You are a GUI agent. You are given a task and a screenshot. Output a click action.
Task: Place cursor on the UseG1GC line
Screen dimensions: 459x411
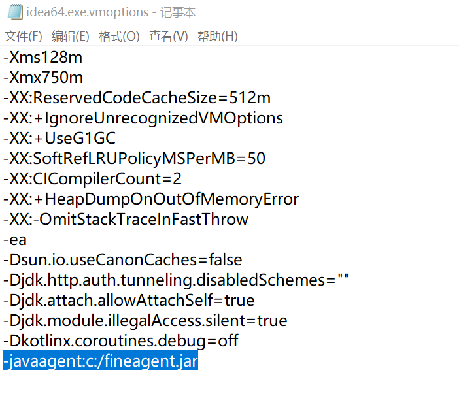pyautogui.click(x=69, y=139)
